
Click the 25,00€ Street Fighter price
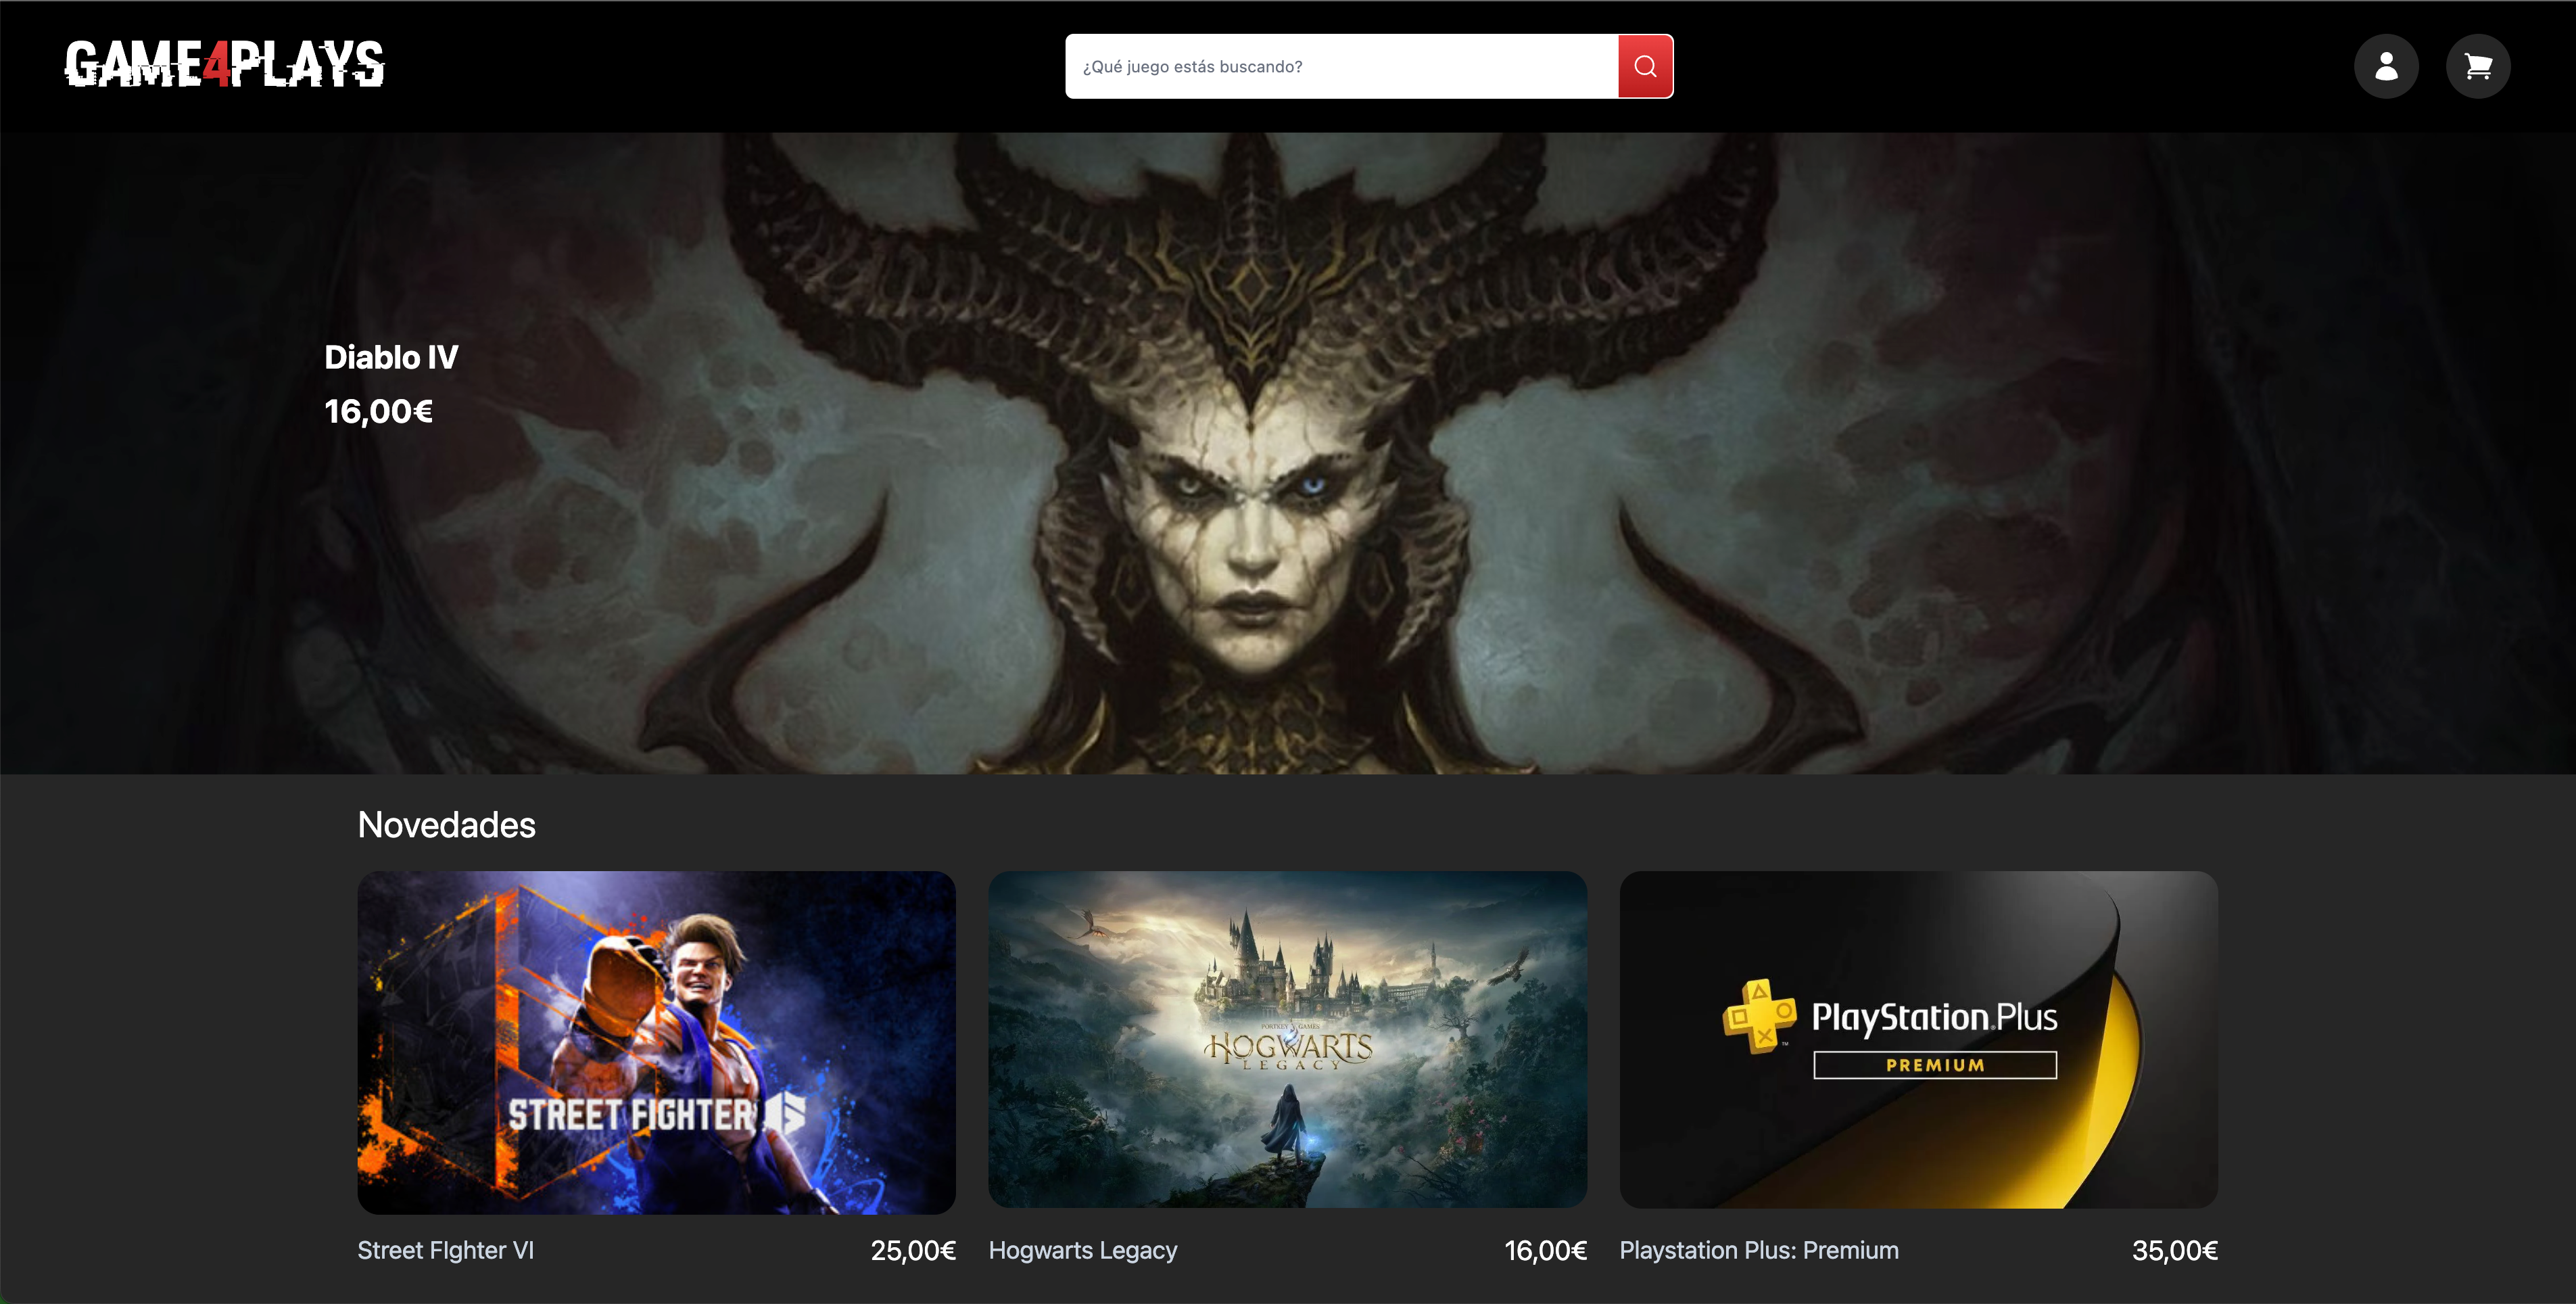(x=913, y=1250)
